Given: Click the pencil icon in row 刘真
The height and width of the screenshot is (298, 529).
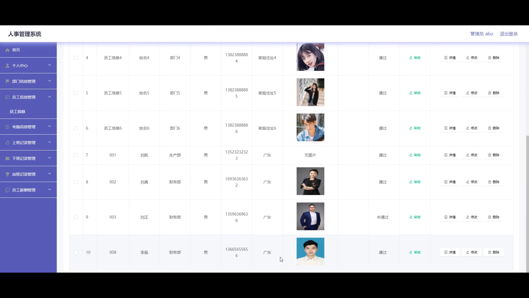Looking at the screenshot, I should (x=468, y=182).
